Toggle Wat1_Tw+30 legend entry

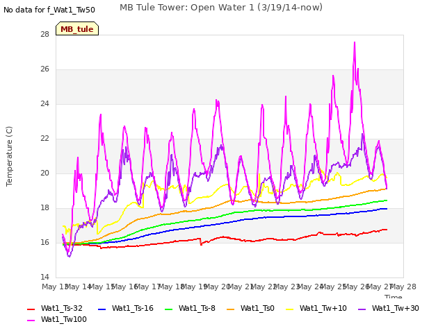coord(389,308)
